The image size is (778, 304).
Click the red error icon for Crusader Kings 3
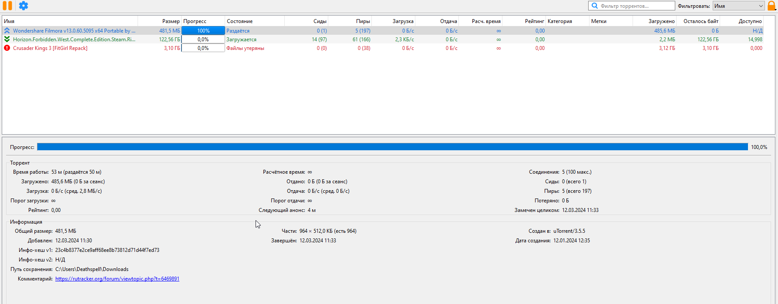click(7, 48)
